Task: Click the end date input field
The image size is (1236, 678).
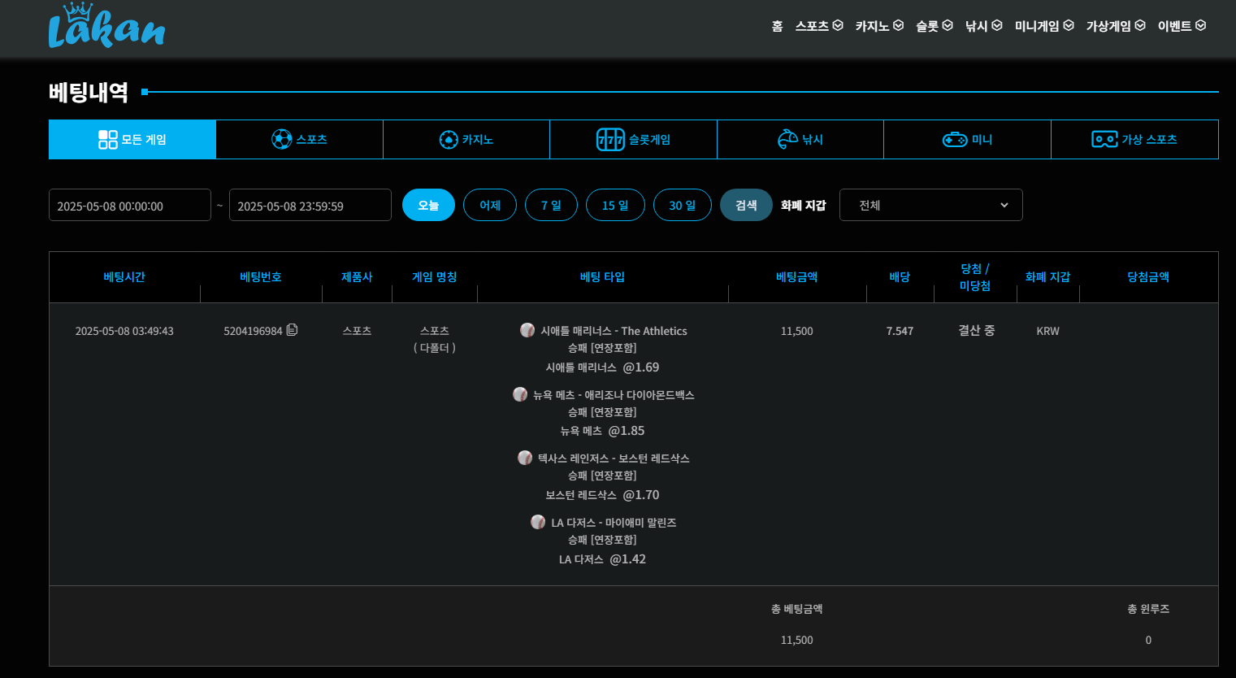Action: [x=310, y=206]
